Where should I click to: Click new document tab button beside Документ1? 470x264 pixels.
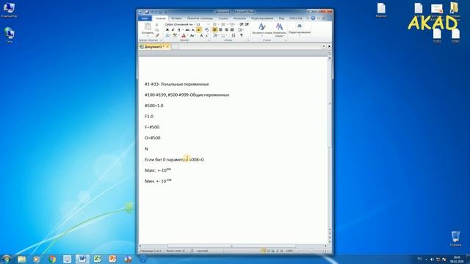[x=175, y=47]
